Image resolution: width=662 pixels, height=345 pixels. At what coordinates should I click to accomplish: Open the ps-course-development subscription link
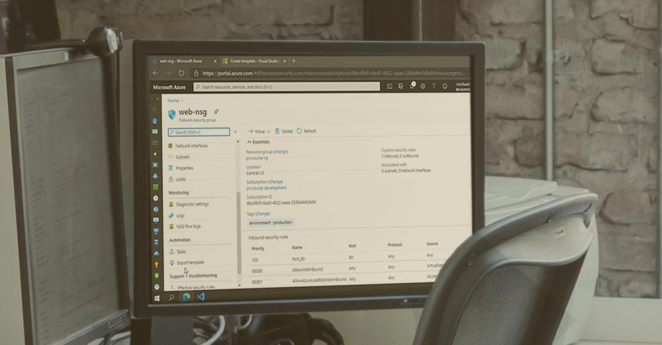tap(266, 188)
